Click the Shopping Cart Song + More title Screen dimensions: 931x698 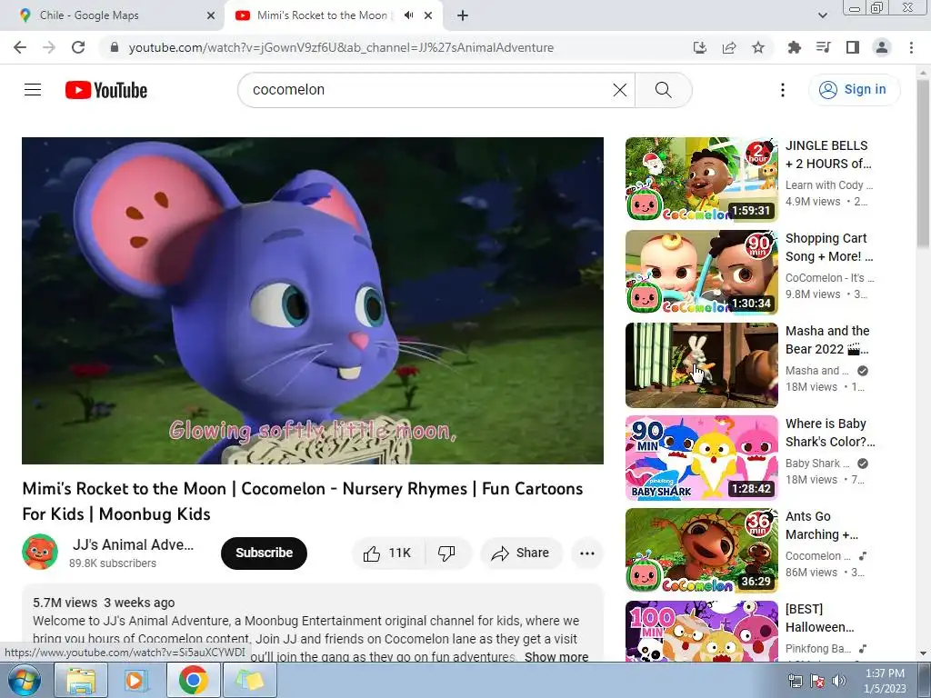pyautogui.click(x=829, y=247)
